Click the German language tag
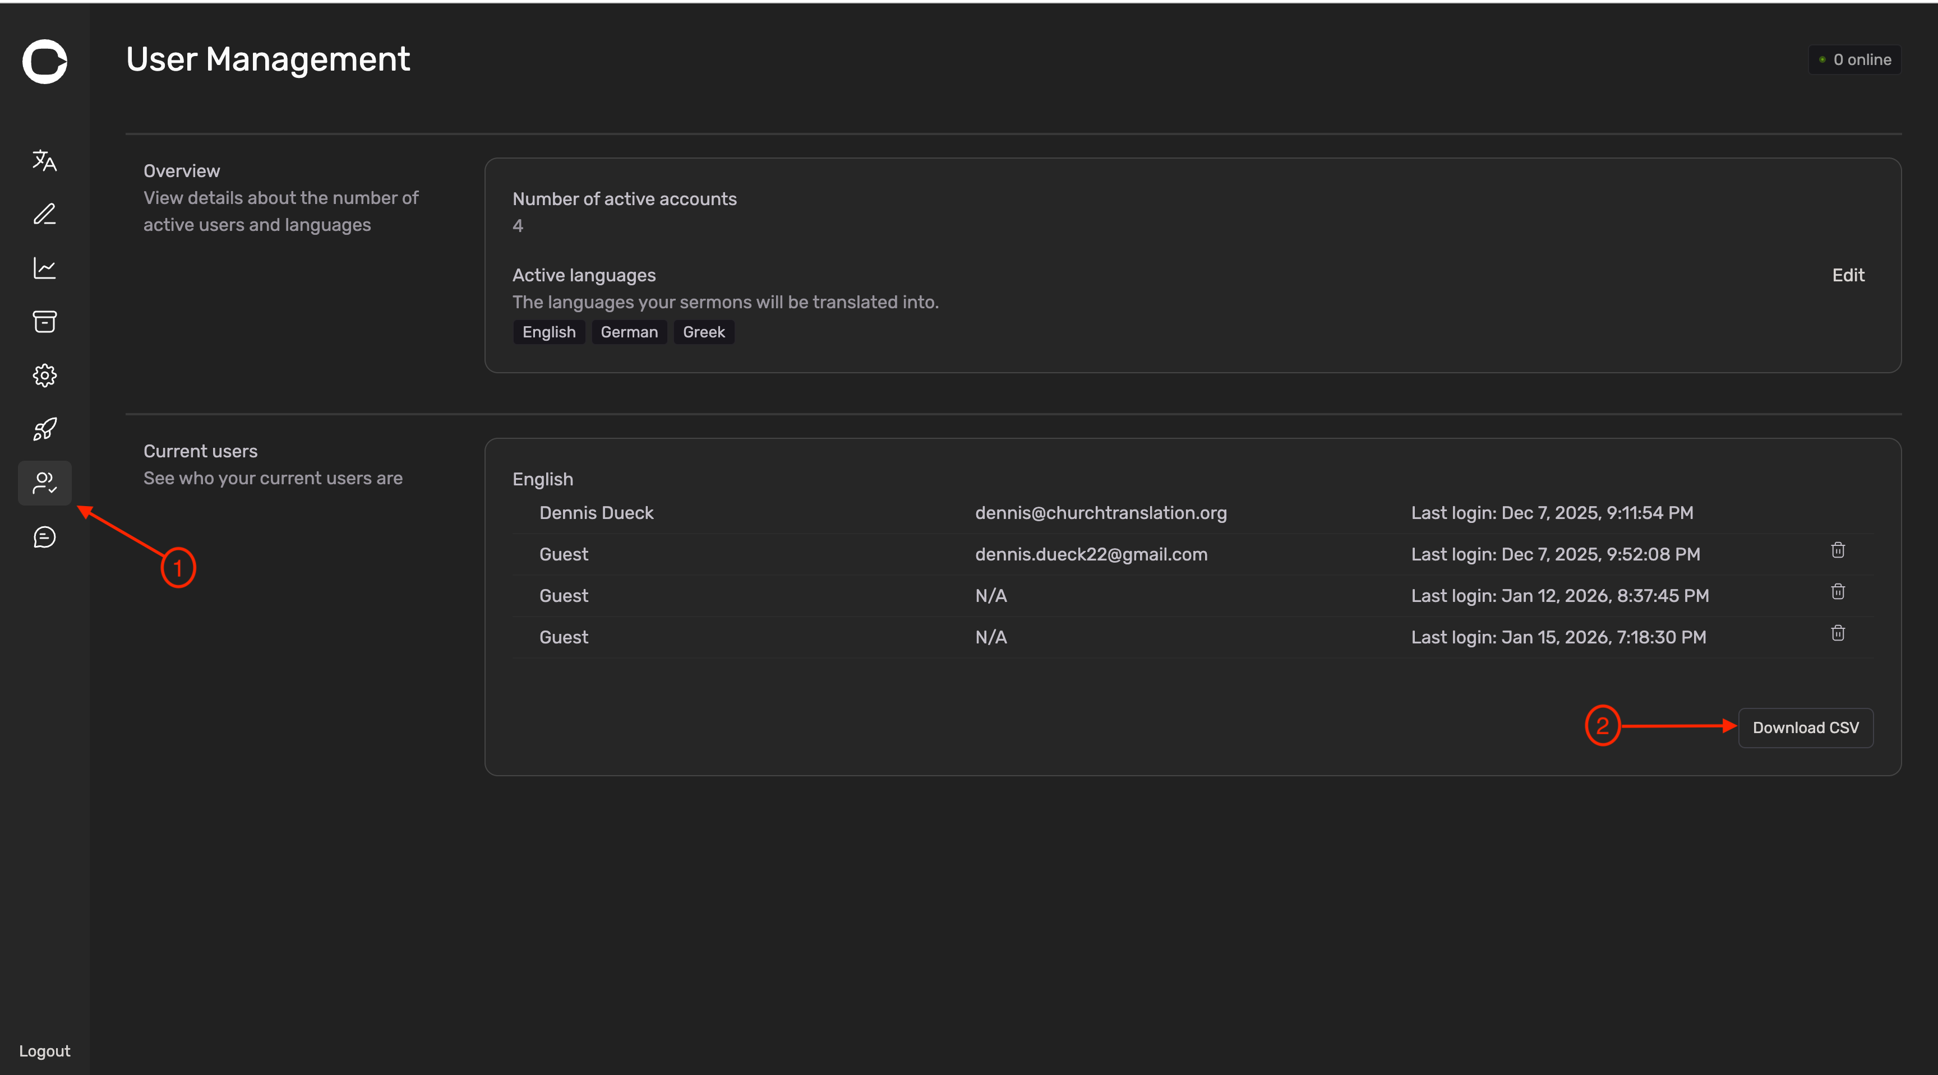1938x1075 pixels. coord(628,332)
